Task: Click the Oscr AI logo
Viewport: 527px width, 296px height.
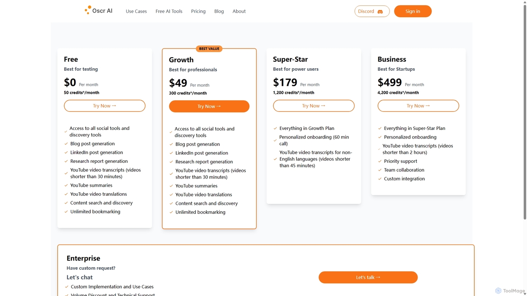Action: [98, 11]
